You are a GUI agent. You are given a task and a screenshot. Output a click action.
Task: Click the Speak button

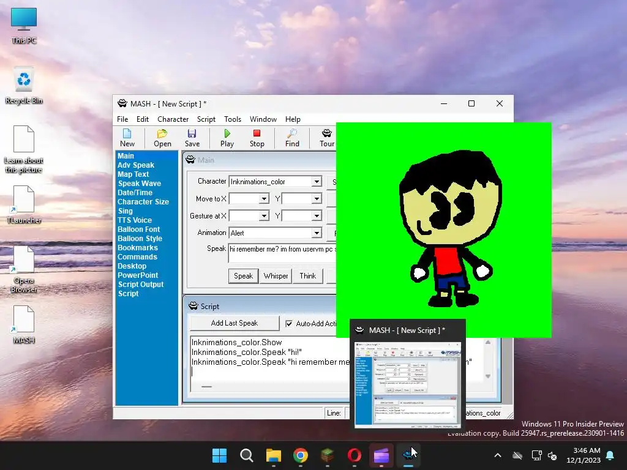tap(243, 276)
